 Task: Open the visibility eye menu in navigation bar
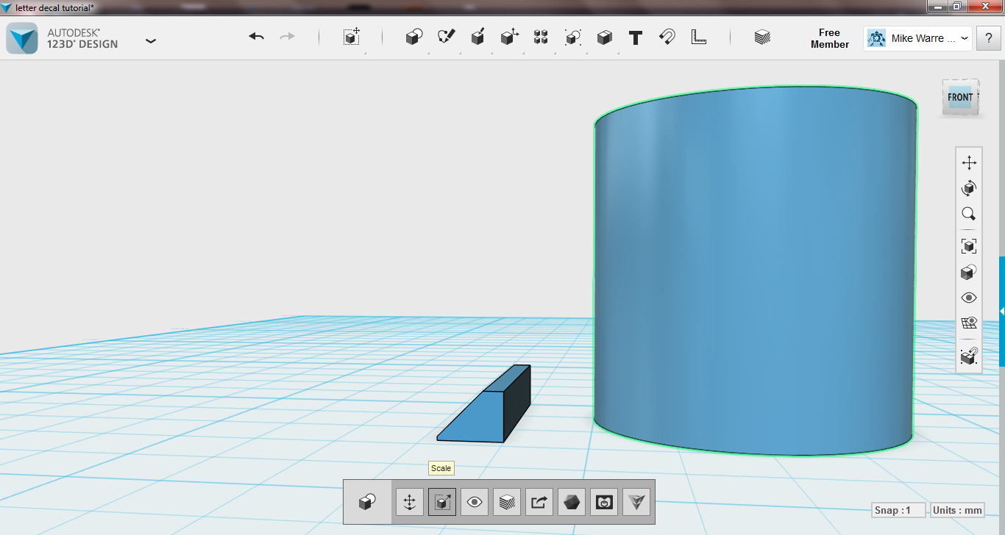tap(969, 298)
